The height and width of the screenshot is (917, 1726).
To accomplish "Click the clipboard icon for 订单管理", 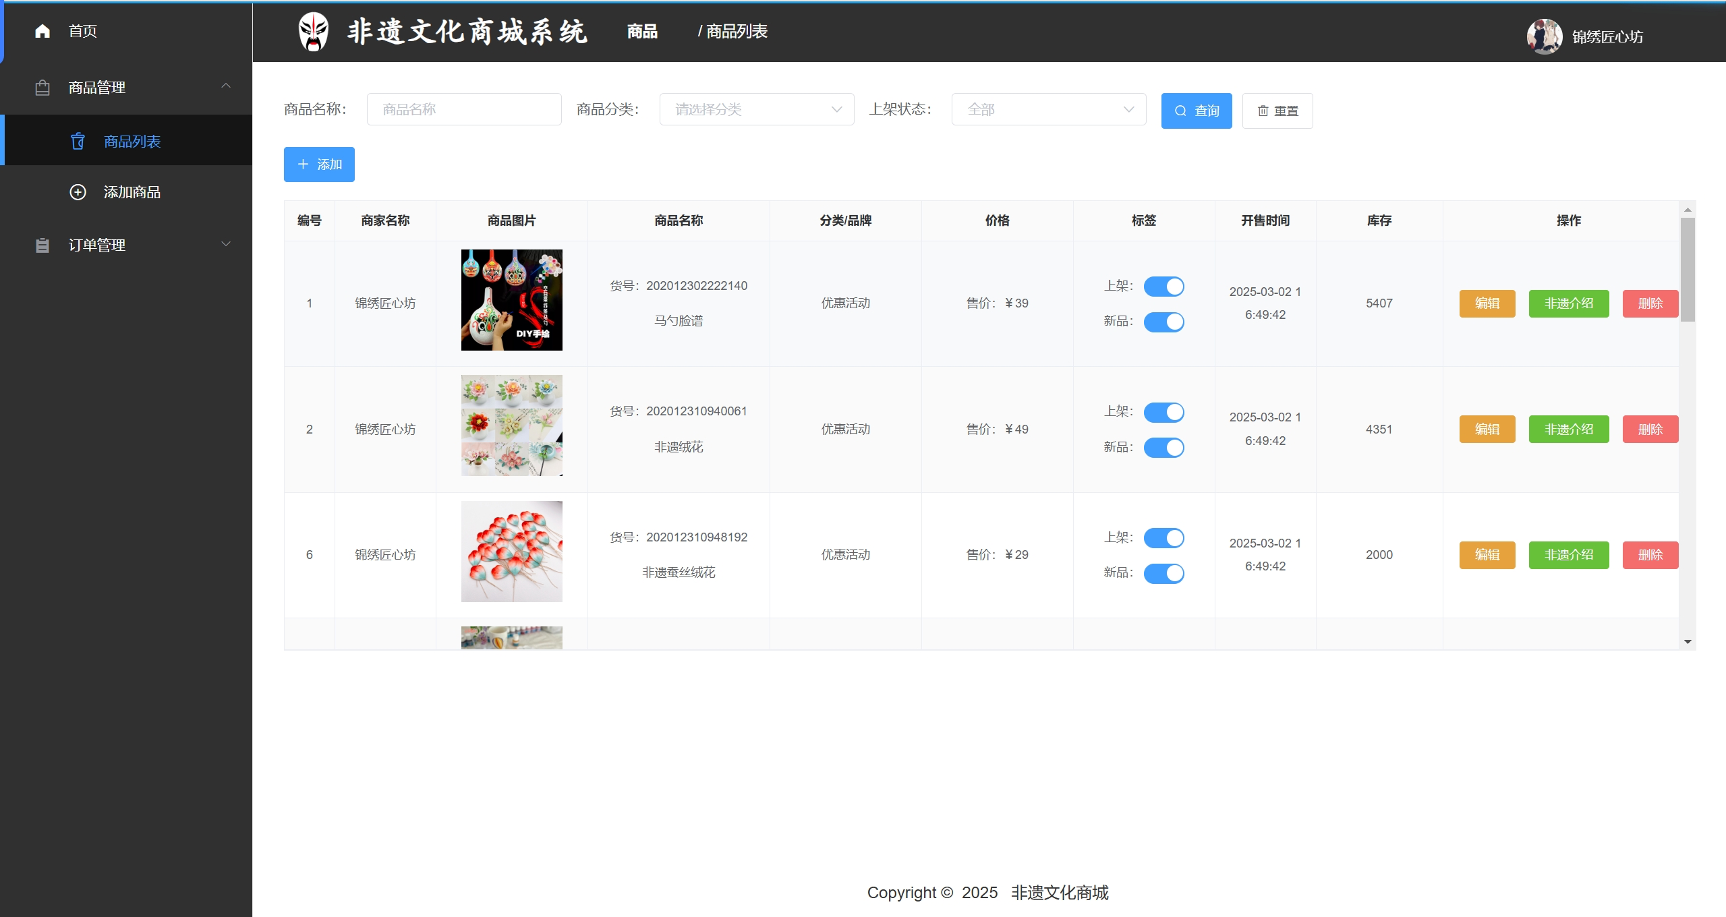I will [x=42, y=245].
